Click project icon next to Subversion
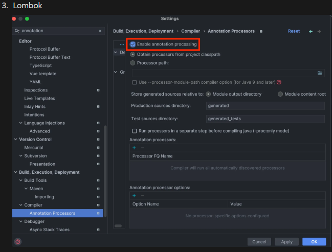Image resolution: width=332 pixels, height=252 pixels. pyautogui.click(x=98, y=156)
